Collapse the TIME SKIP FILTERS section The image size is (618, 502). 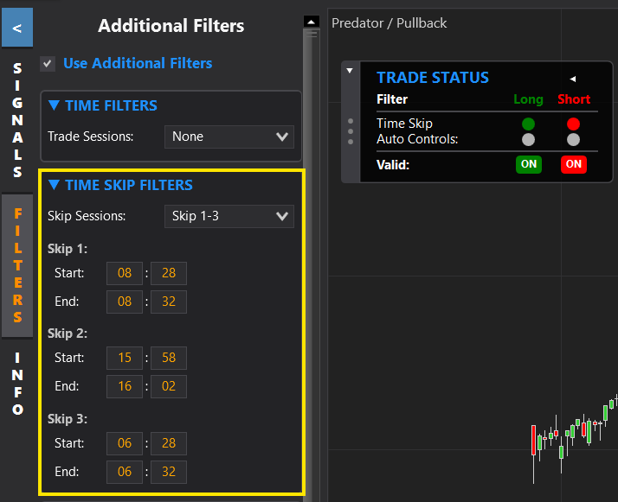pyautogui.click(x=55, y=185)
